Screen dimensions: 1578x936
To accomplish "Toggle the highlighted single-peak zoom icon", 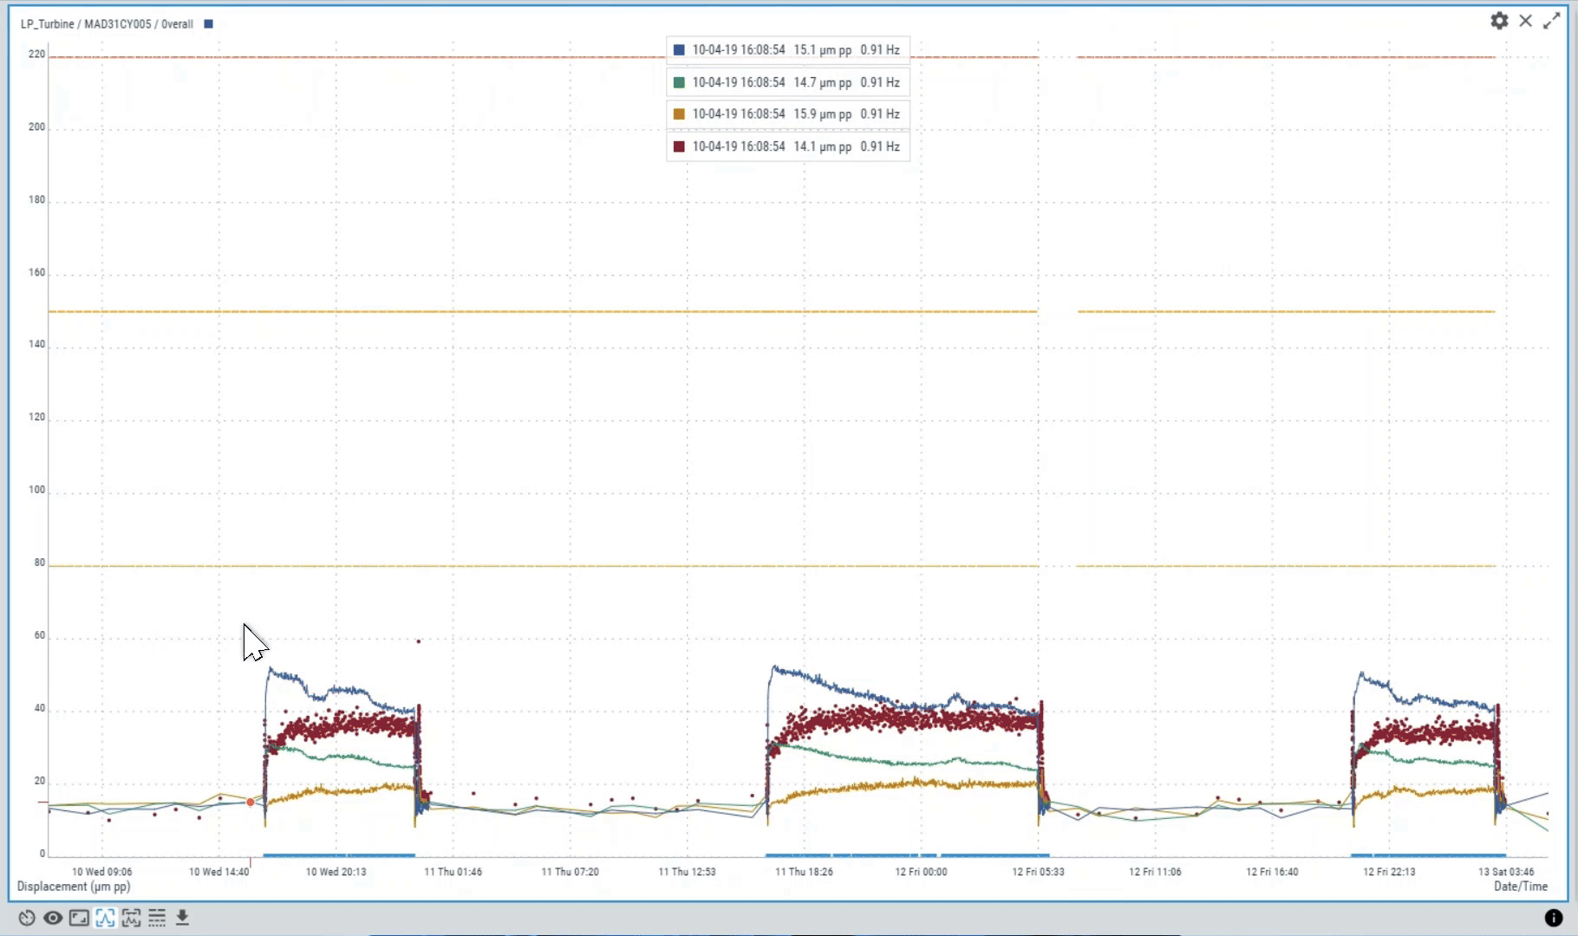I will (105, 918).
